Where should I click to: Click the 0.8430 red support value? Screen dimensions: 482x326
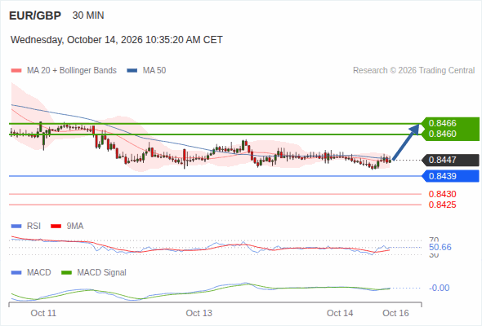pos(442,194)
